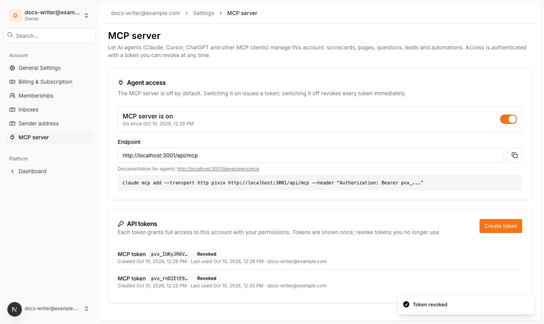This screenshot has height=324, width=544.
Task: Click the search magnifier icon
Action: [10, 35]
